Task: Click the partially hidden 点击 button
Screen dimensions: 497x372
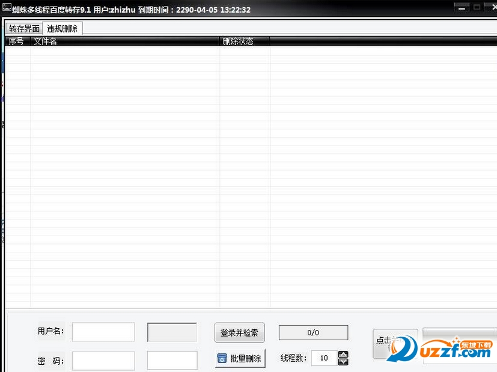Action: click(x=395, y=344)
